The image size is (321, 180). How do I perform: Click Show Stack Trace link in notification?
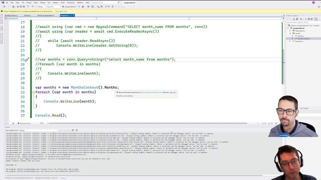click(x=61, y=11)
